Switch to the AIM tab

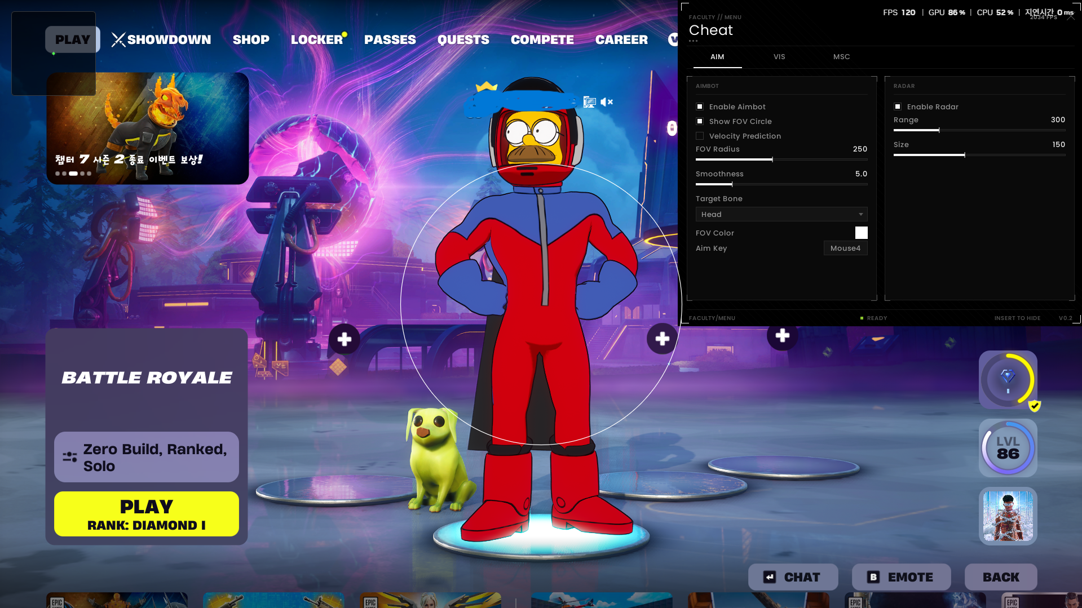pos(717,57)
